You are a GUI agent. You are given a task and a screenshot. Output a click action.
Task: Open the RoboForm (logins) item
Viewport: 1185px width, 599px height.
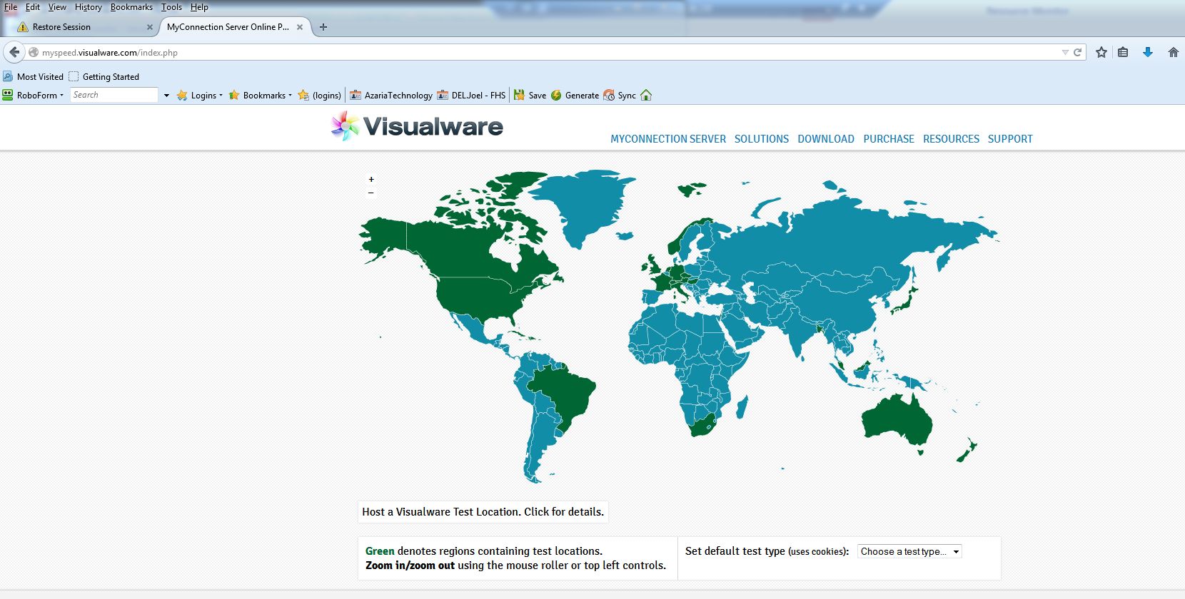click(320, 95)
